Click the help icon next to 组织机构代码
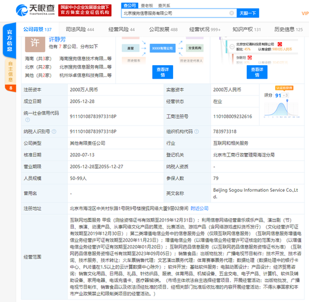This screenshot has height=302, width=309. pyautogui.click(x=197, y=132)
